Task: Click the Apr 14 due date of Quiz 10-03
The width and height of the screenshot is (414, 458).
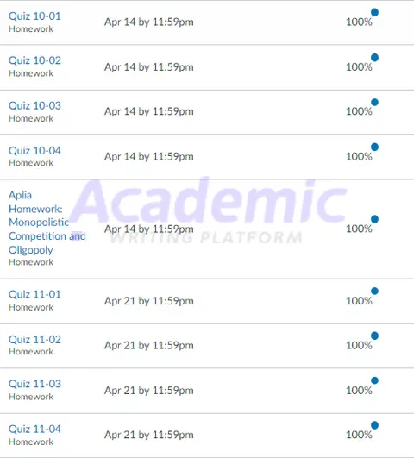Action: 149,111
